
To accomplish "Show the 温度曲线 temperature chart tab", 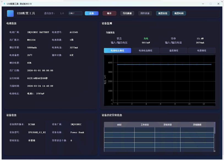I will tap(174, 50).
